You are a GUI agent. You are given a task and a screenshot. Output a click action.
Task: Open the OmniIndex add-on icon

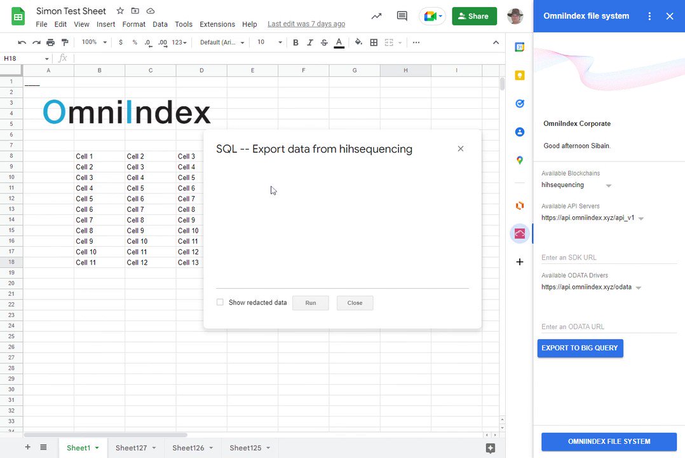point(519,234)
